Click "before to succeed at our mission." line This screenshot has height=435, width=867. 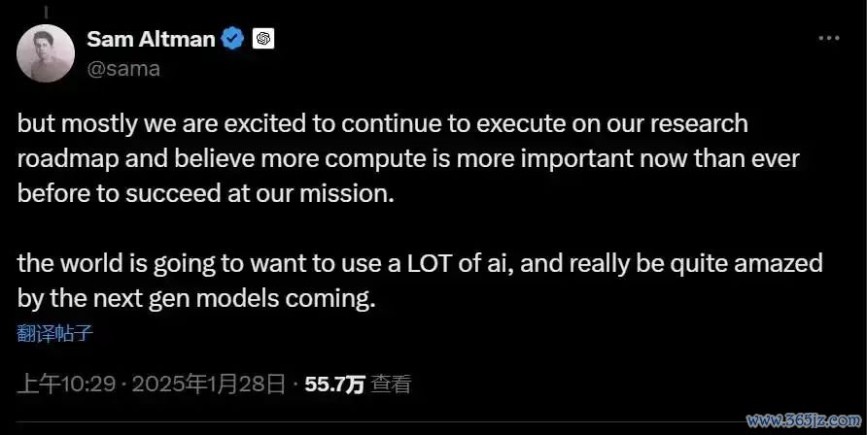coord(206,194)
